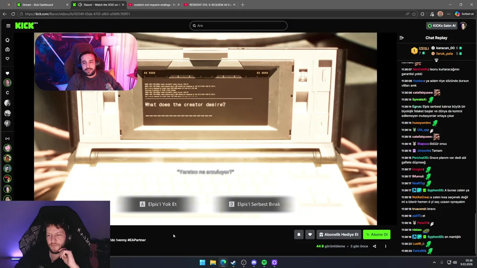Click IZESLI top gifter name
This screenshot has height=268, width=477.
[424, 48]
